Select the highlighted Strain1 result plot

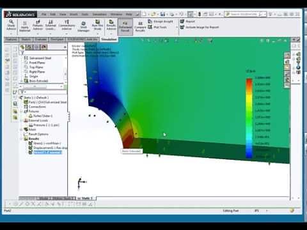[x=45, y=152]
